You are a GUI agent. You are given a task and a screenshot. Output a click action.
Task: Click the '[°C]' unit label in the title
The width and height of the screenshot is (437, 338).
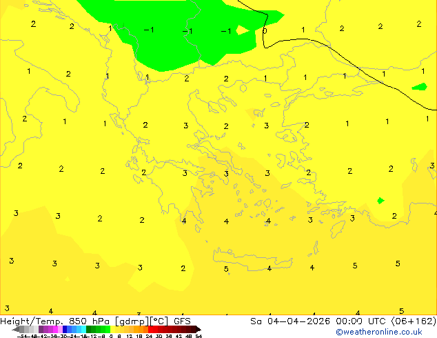click(159, 321)
